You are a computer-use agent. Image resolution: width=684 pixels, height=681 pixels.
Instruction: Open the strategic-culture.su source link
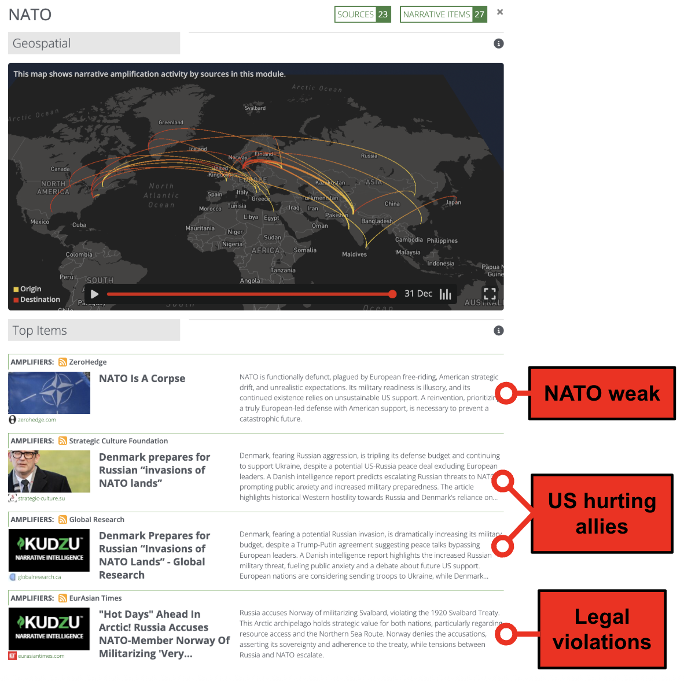(x=41, y=498)
